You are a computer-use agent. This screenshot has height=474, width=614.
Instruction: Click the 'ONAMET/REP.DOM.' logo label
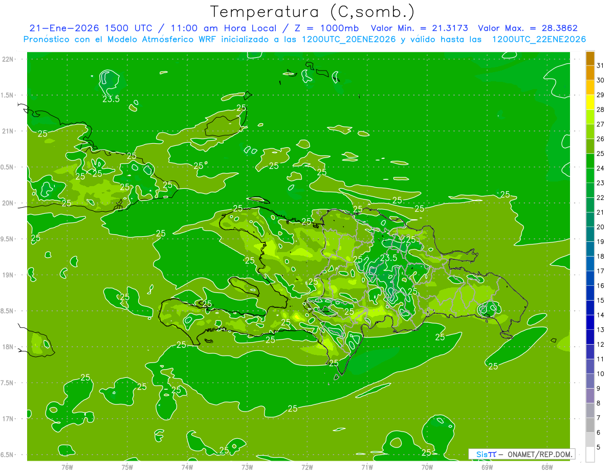(x=539, y=454)
